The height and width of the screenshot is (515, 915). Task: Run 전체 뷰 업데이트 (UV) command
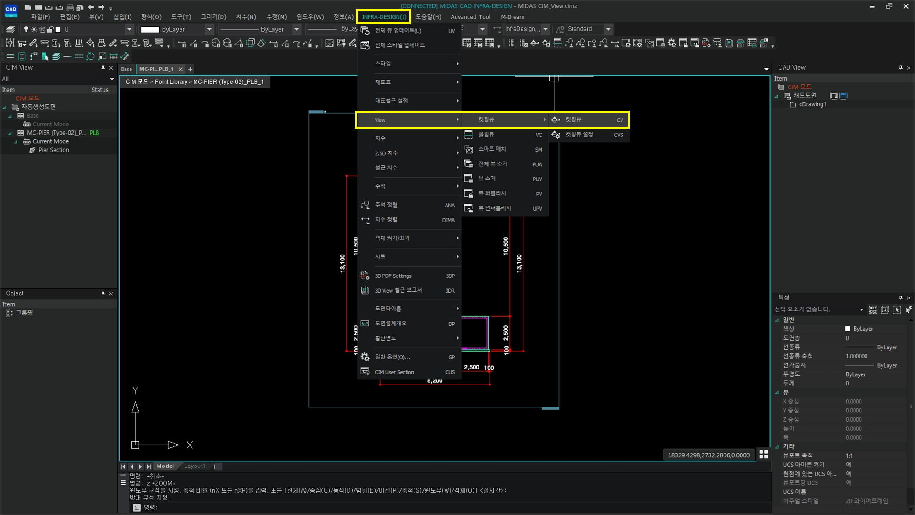(409, 31)
